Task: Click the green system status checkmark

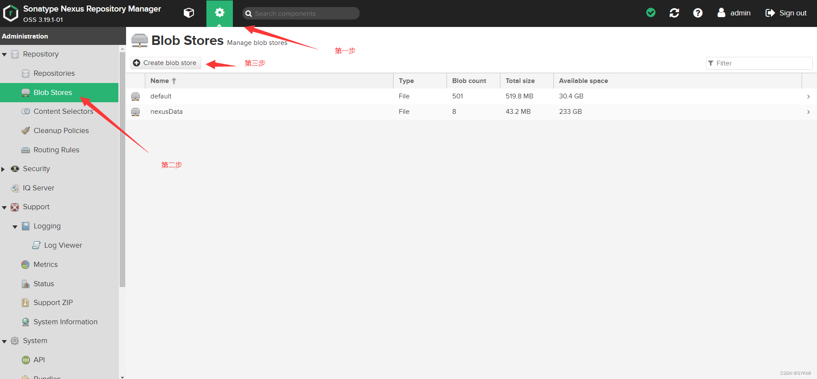Action: click(x=651, y=13)
